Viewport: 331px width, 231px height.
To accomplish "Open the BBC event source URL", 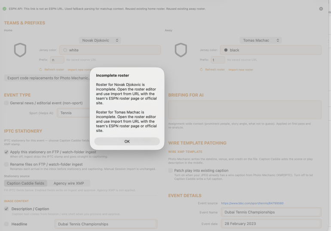I will tap(252, 203).
